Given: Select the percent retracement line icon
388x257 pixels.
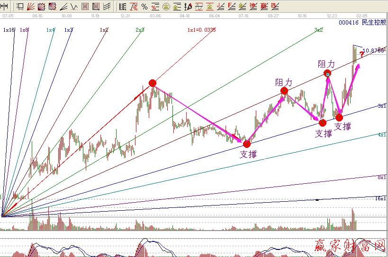Looking at the screenshot, I should [x=155, y=7].
